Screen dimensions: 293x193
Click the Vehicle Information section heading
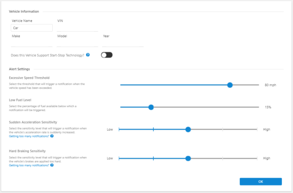24,12
